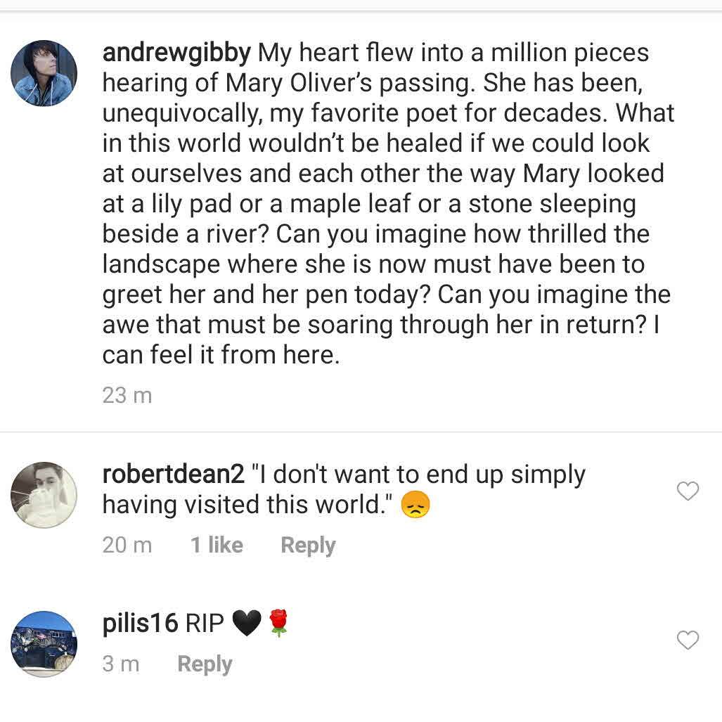Tap the 3 m timestamp under pilis16
This screenshot has width=722, height=722.
[121, 664]
